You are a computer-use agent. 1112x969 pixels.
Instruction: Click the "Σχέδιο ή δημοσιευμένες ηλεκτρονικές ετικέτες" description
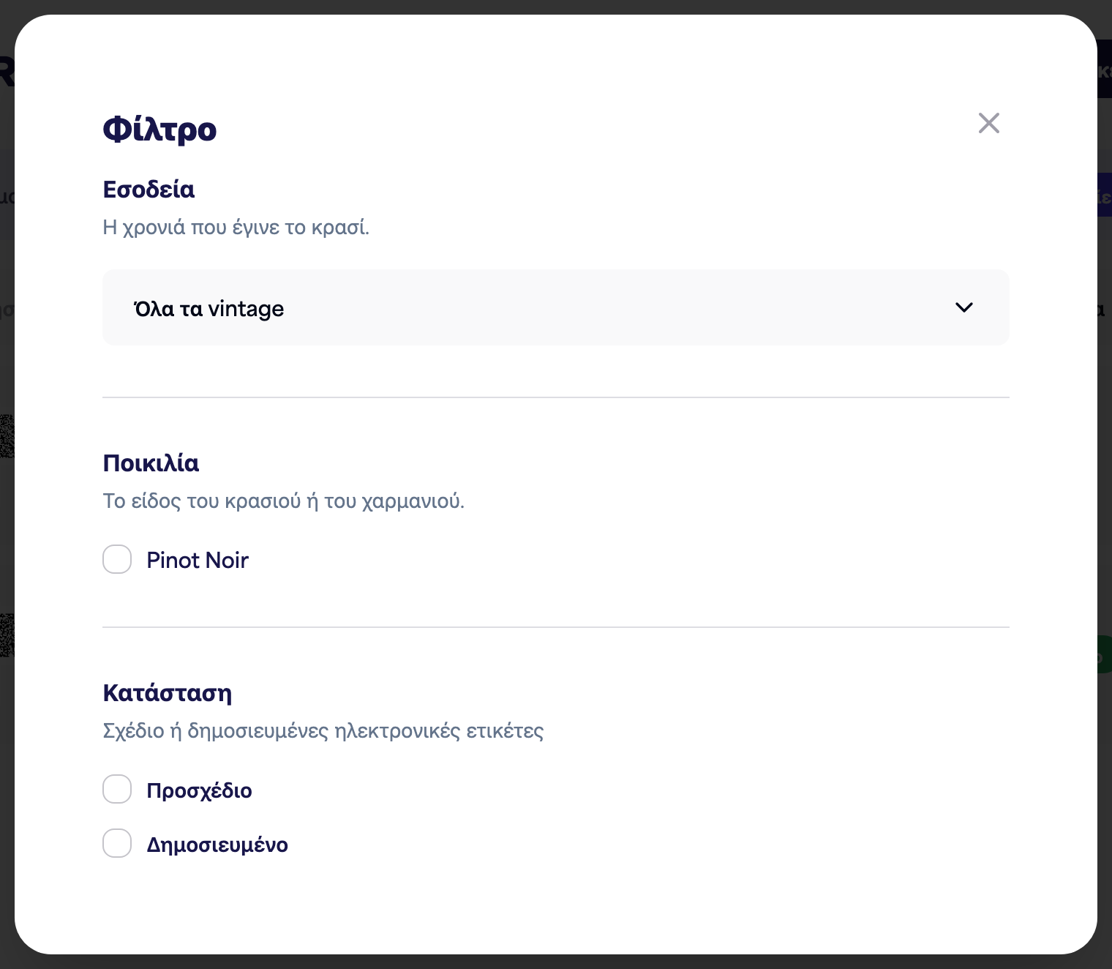point(323,731)
